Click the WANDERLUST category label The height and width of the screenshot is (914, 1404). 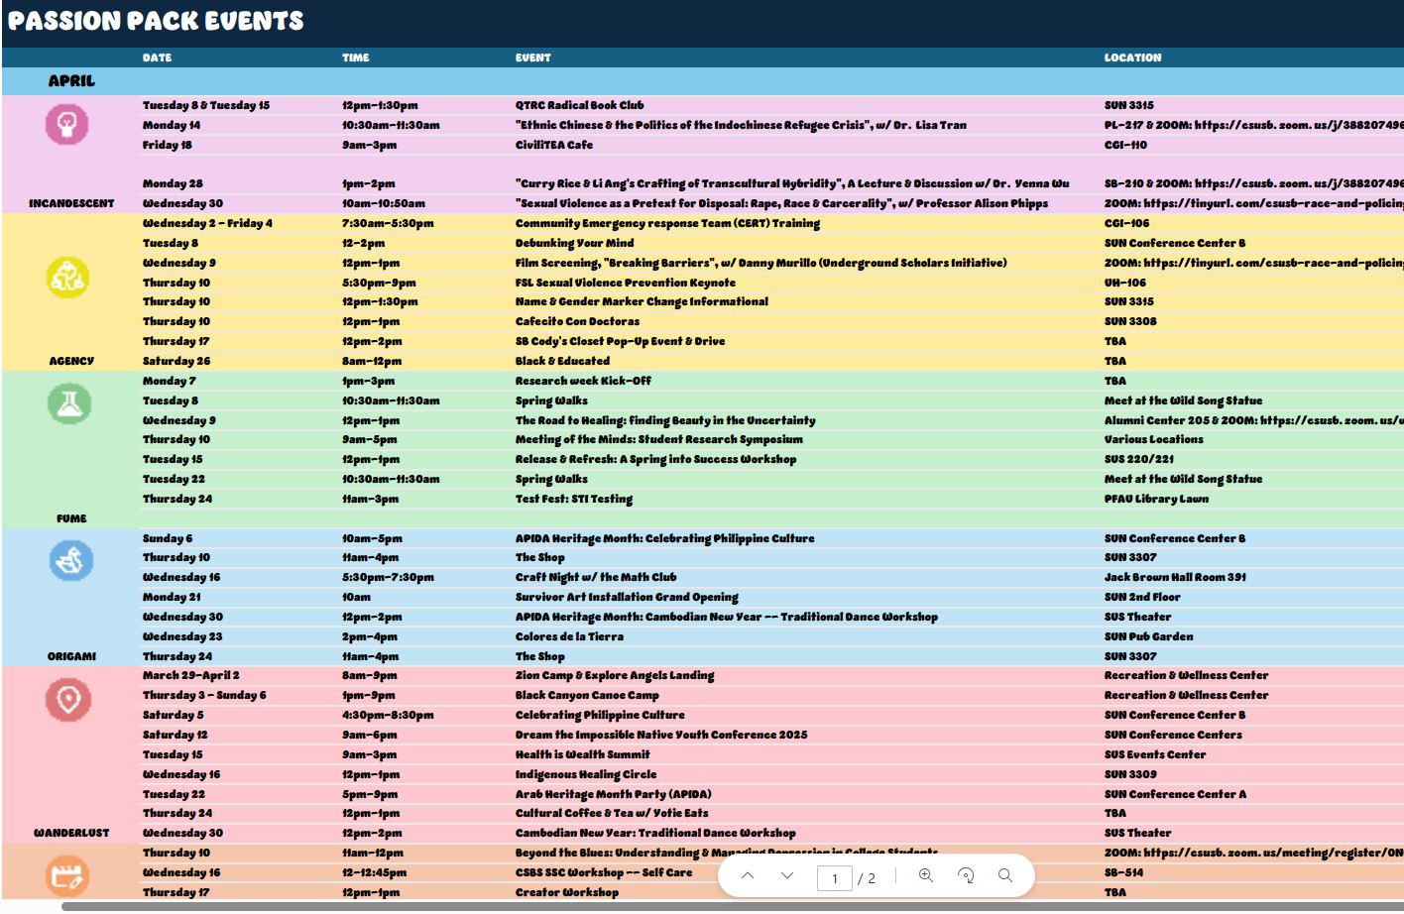[71, 833]
